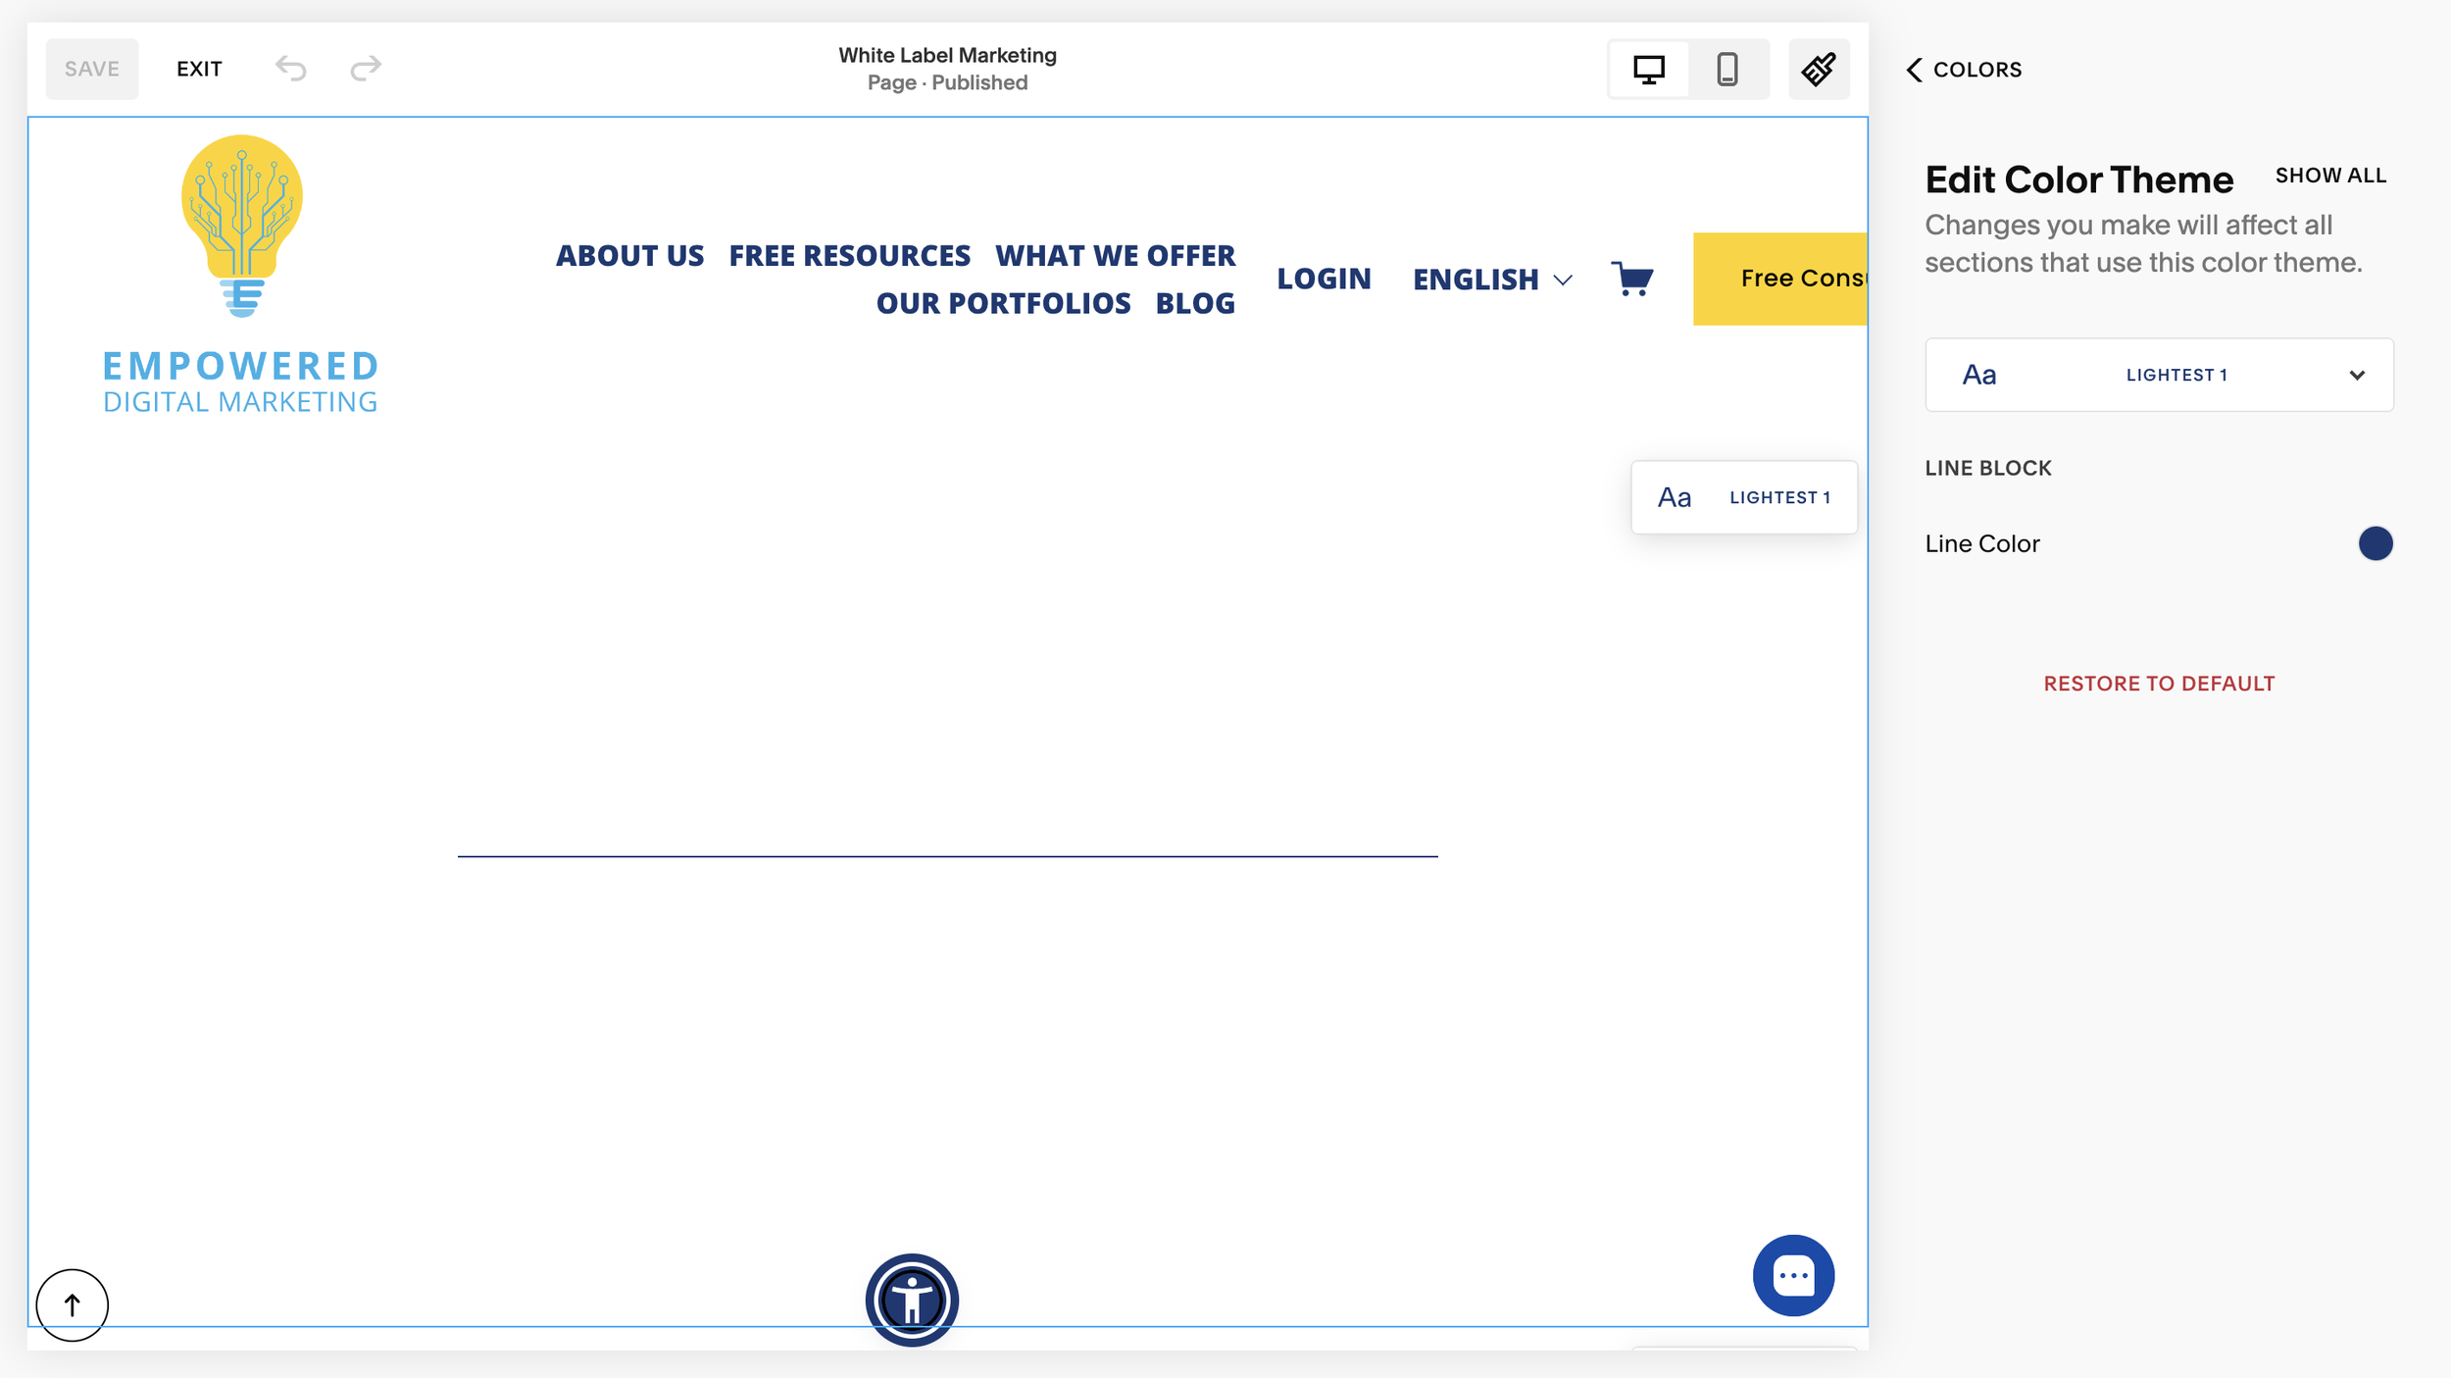Go back to Colors panel
Viewport: 2451px width, 1378px height.
1964,70
